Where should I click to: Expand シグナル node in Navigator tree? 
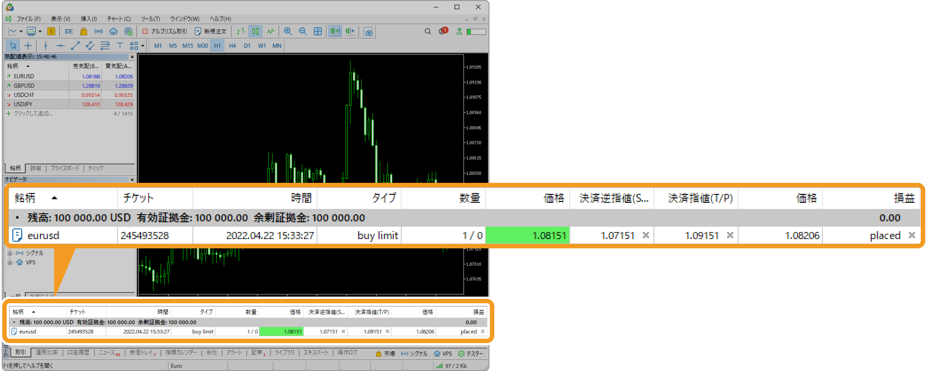10,253
